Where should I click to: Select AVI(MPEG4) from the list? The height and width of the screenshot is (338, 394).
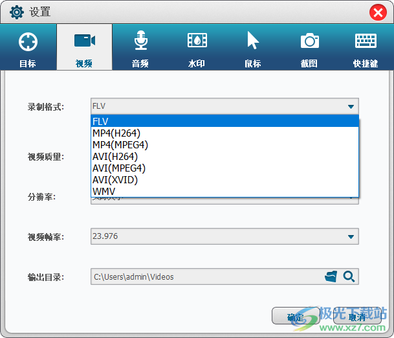tap(224, 168)
